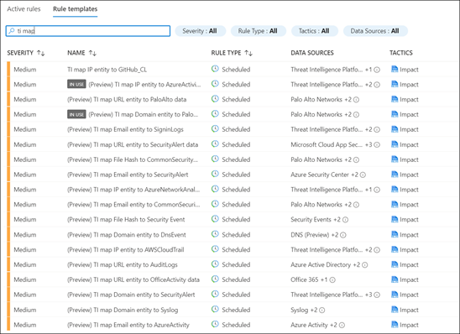Select TI map Domain entity to Syslog row
Screen dimensions: 460x334
click(x=232, y=310)
